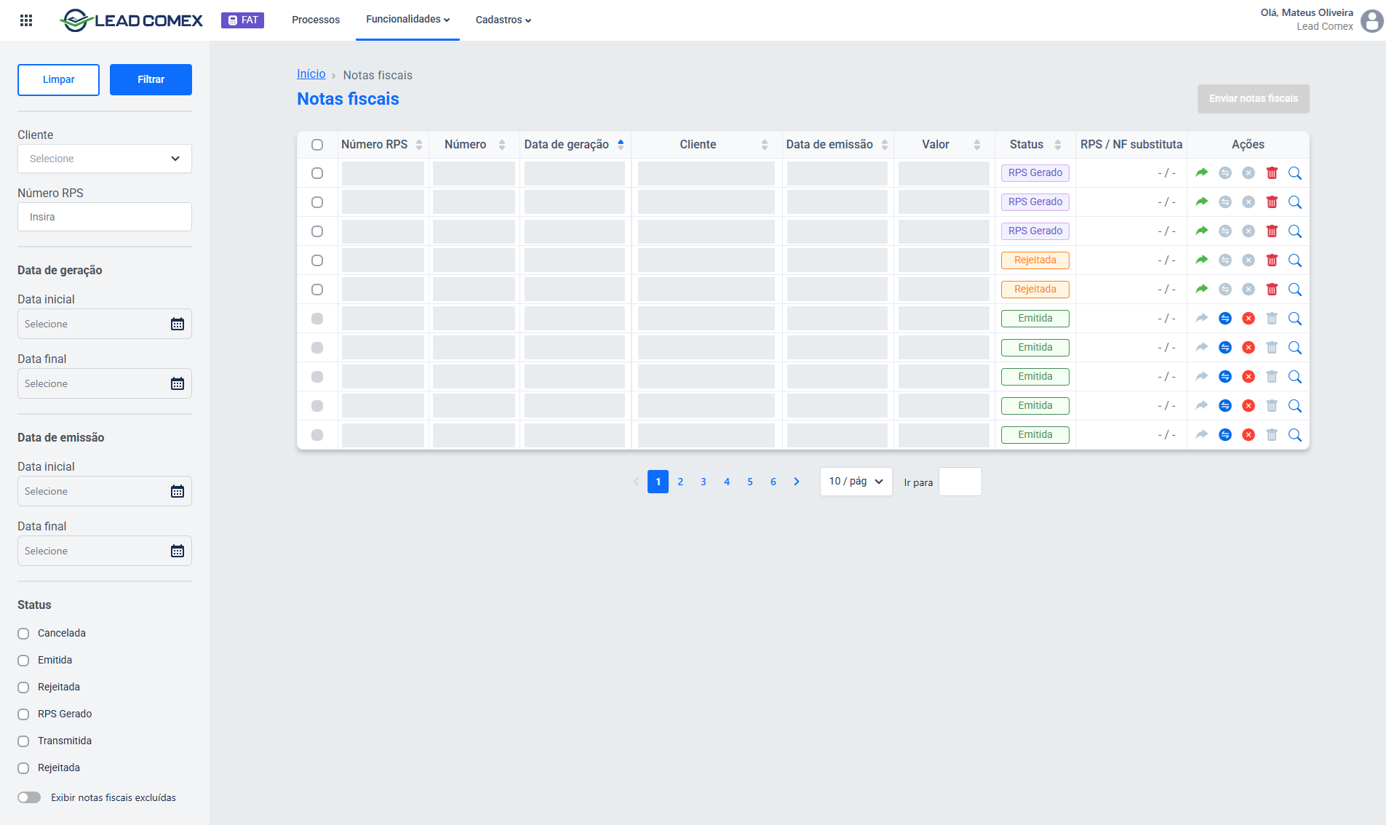This screenshot has height=825, width=1386.
Task: Click the FAT module badge
Action: coord(242,20)
